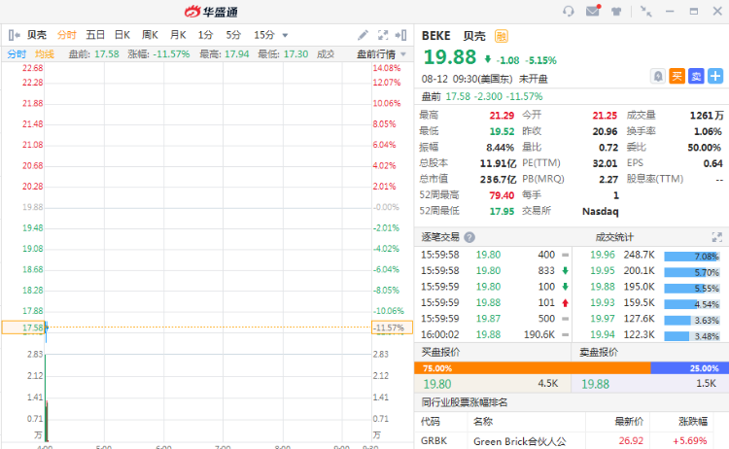The image size is (729, 449).
Task: Click the skin theme shirt icon
Action: pyautogui.click(x=615, y=12)
